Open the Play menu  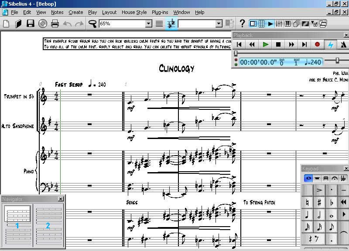coord(92,12)
